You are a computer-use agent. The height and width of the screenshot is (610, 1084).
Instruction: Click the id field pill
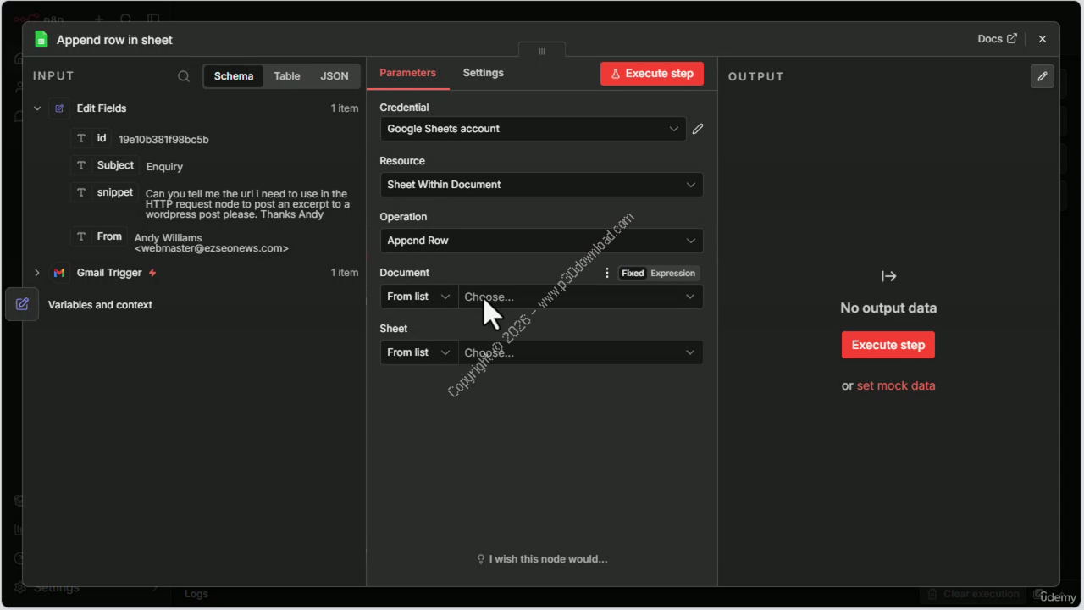[x=91, y=138]
